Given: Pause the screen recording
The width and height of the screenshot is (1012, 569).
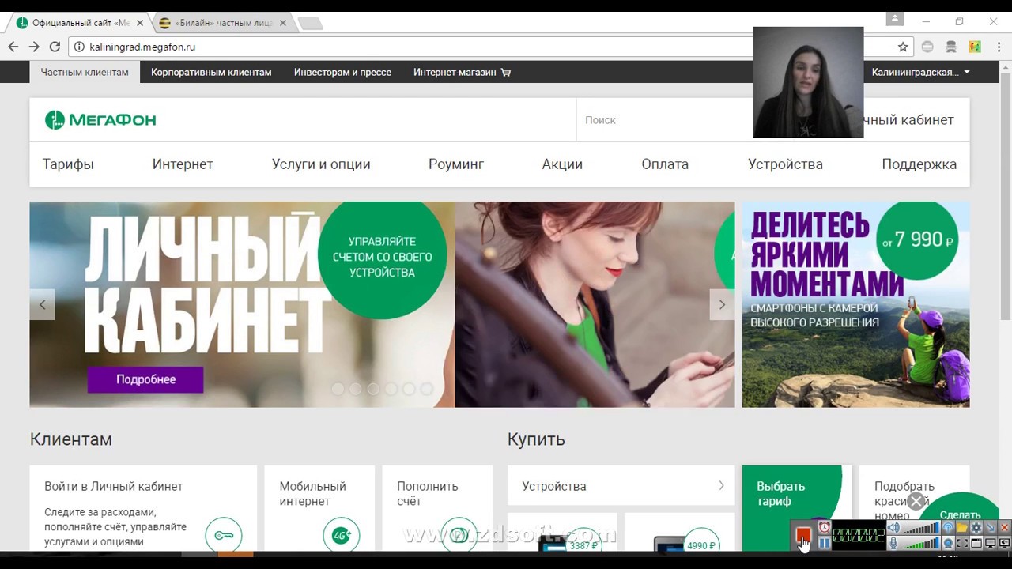Looking at the screenshot, I should [x=824, y=543].
